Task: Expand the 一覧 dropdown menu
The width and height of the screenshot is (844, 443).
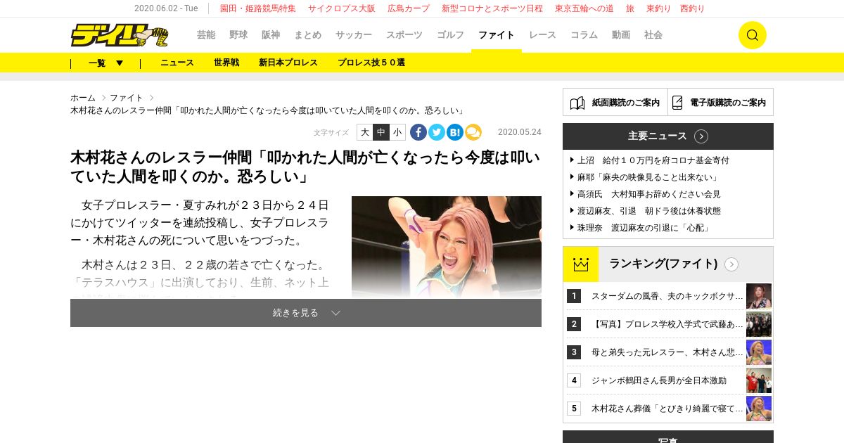Action: click(105, 63)
